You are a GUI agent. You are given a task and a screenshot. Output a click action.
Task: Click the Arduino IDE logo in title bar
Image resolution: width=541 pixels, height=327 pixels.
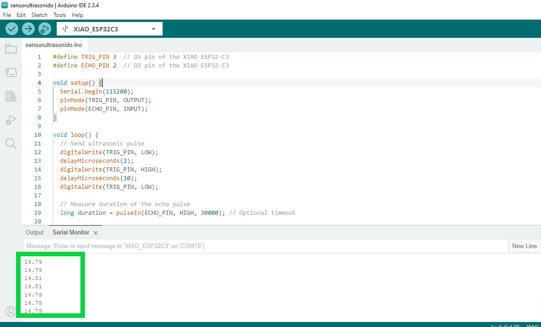5,5
